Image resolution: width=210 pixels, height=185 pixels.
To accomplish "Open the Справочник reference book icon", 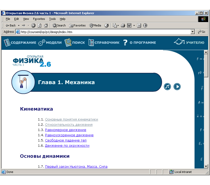I will (91, 42).
